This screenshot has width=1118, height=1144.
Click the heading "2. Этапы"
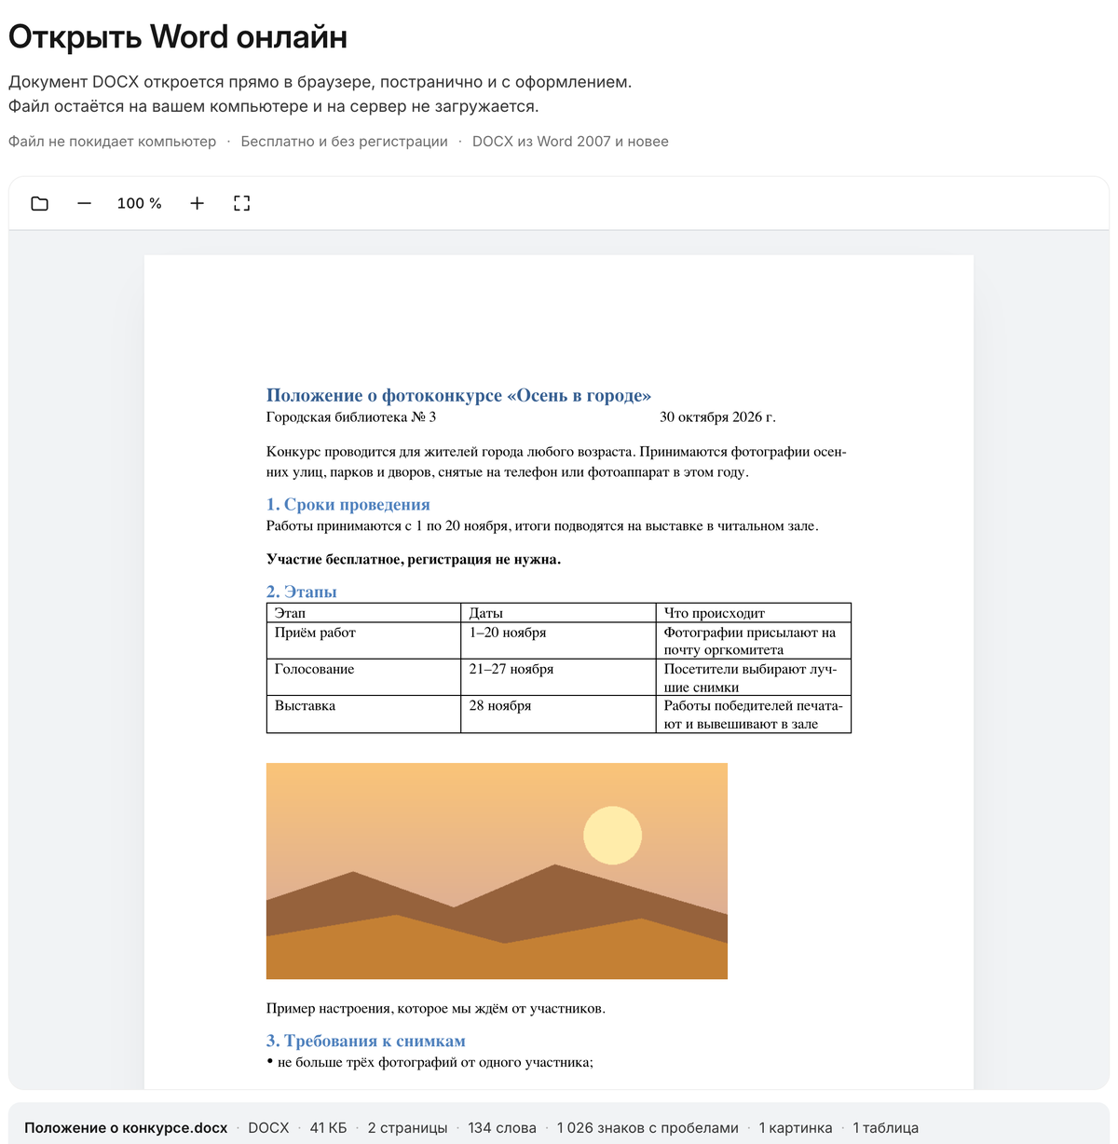302,592
